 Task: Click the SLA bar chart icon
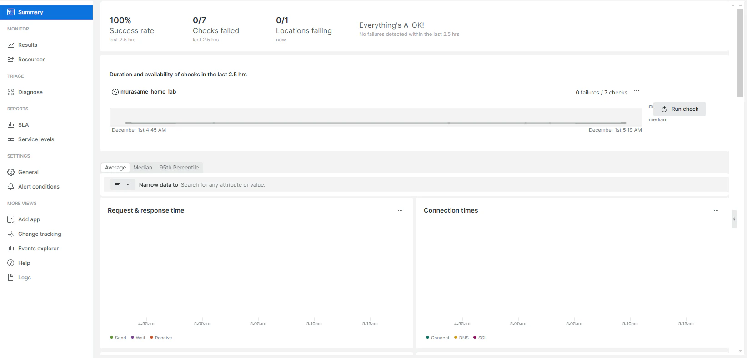pos(11,125)
